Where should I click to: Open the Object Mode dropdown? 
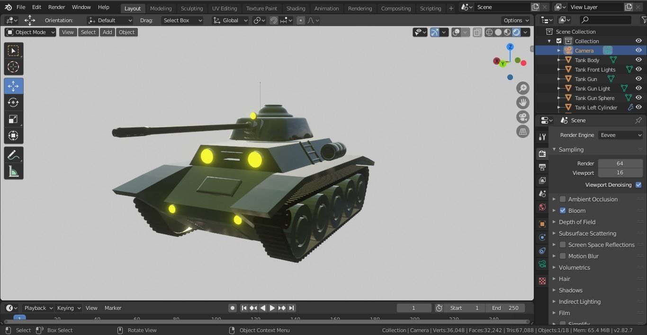coord(30,32)
